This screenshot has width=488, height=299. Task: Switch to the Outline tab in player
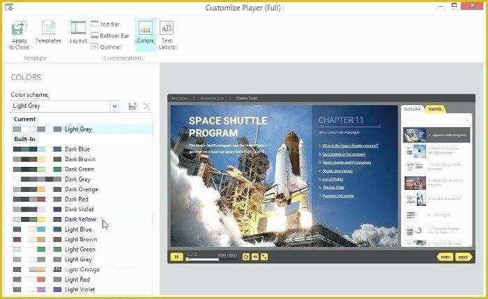(x=413, y=109)
